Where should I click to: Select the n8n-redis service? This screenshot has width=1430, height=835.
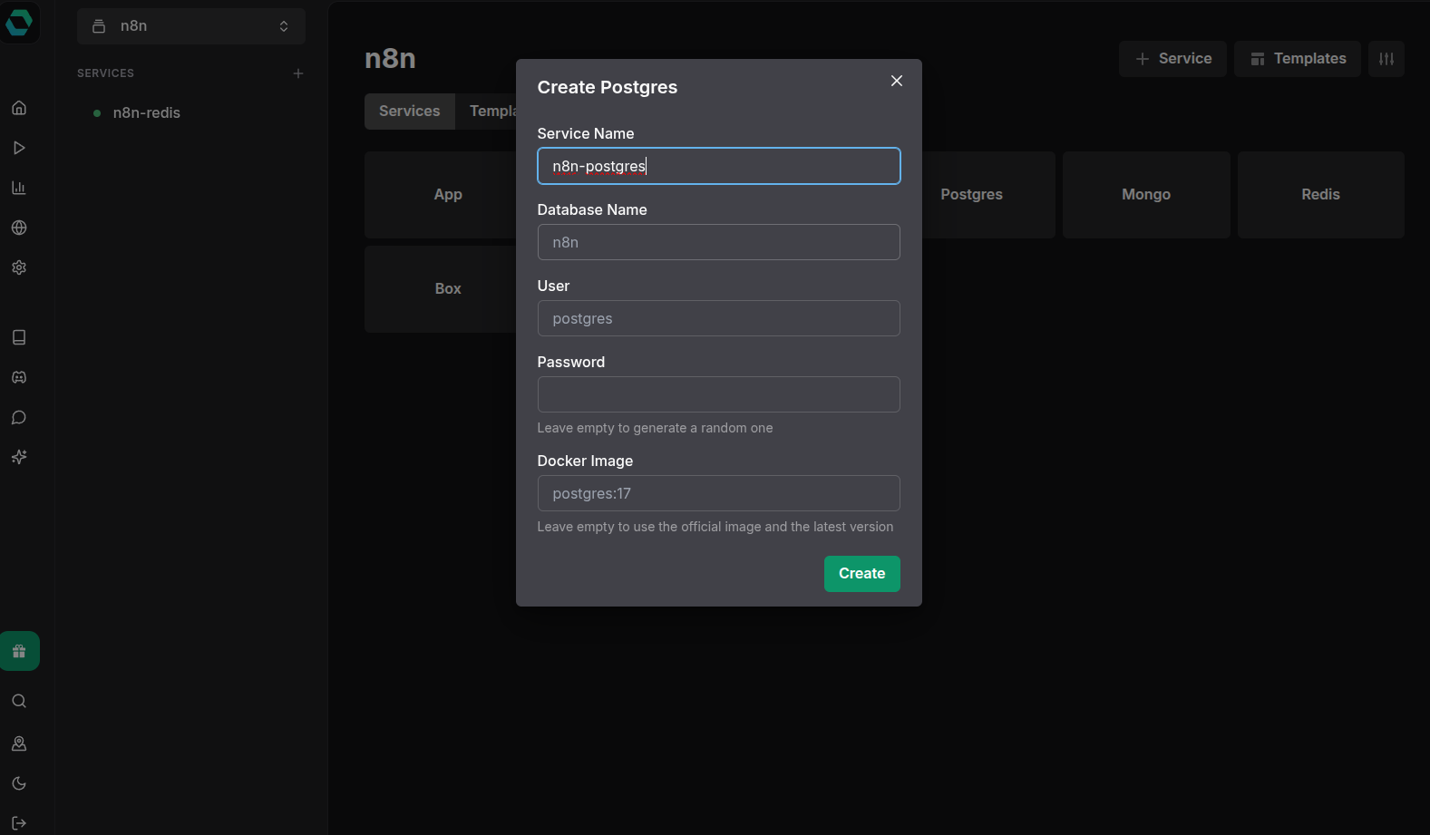pos(146,113)
